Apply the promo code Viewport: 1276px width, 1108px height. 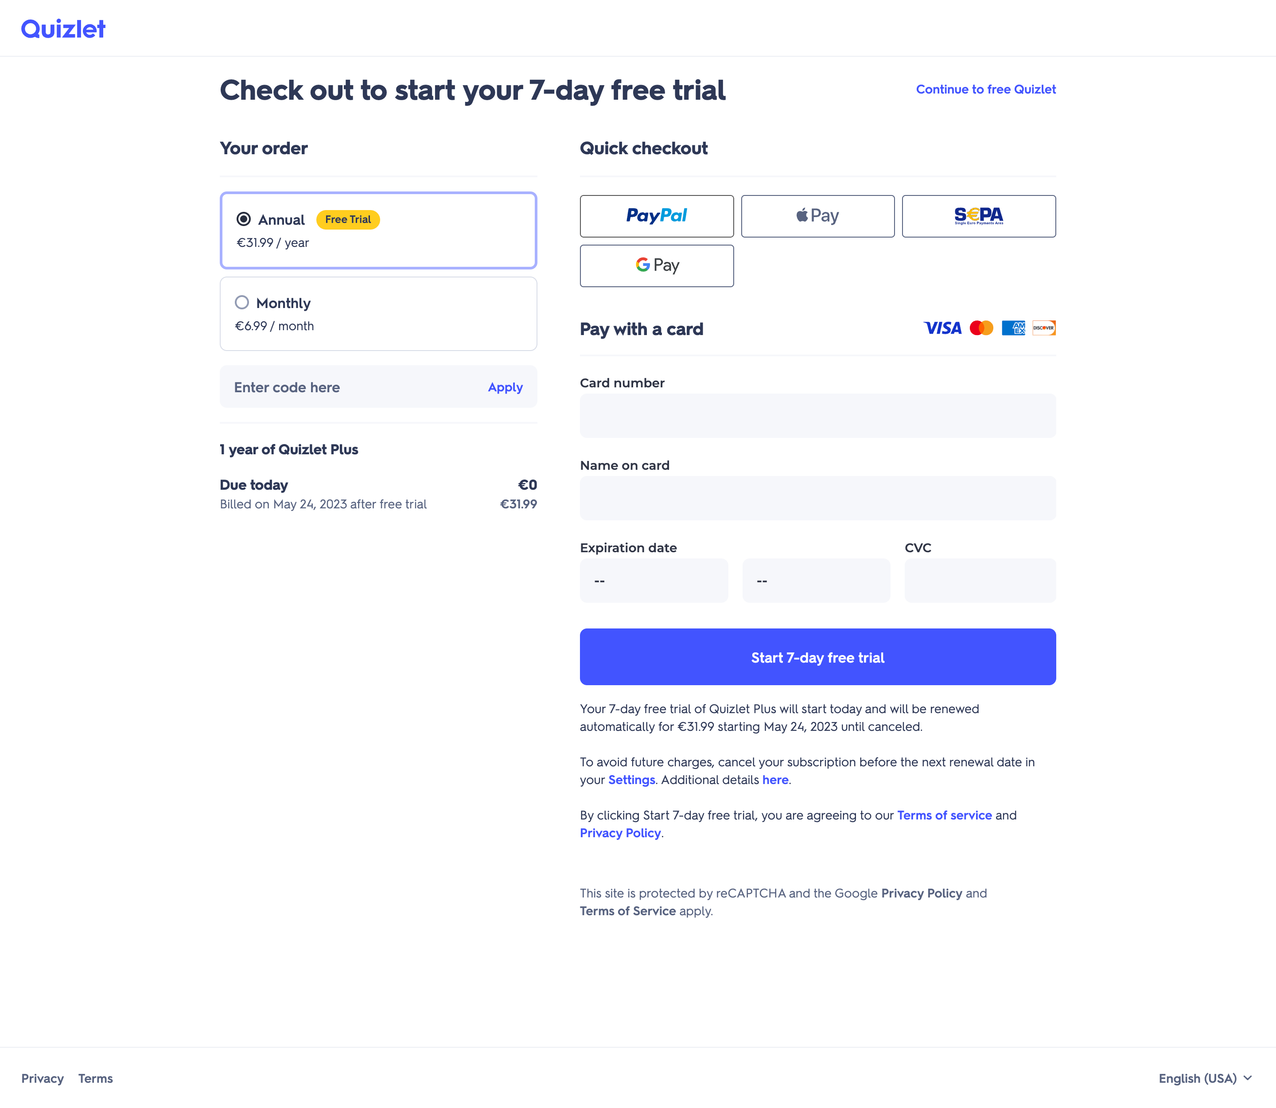[505, 387]
